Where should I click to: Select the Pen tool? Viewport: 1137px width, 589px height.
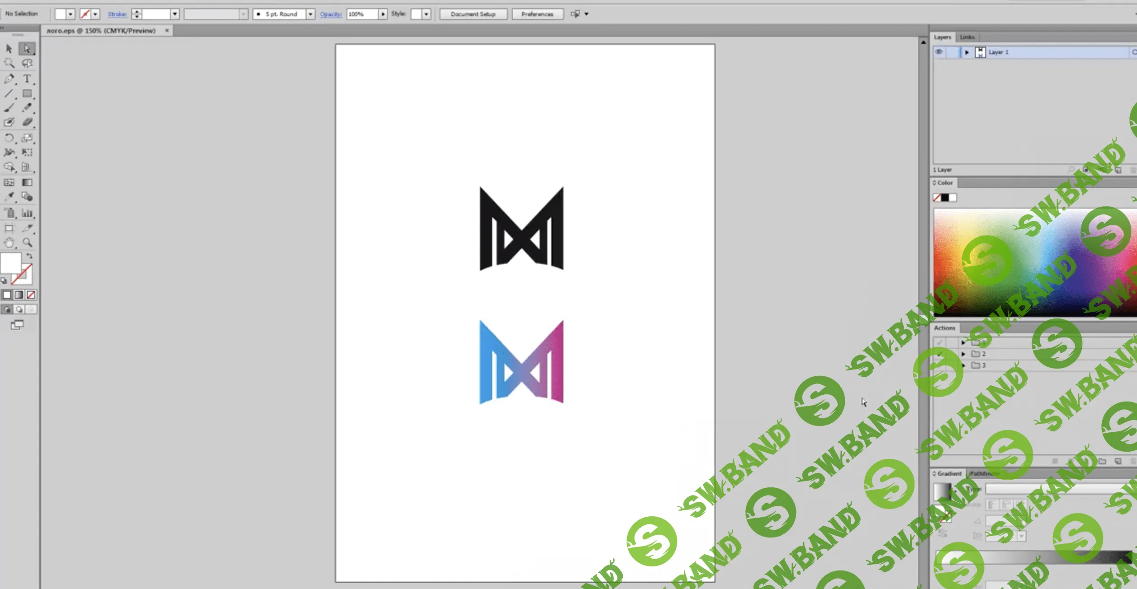click(9, 79)
